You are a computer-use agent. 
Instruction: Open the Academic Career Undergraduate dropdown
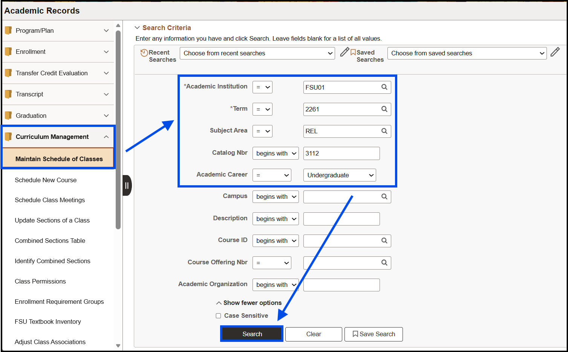[x=339, y=175]
